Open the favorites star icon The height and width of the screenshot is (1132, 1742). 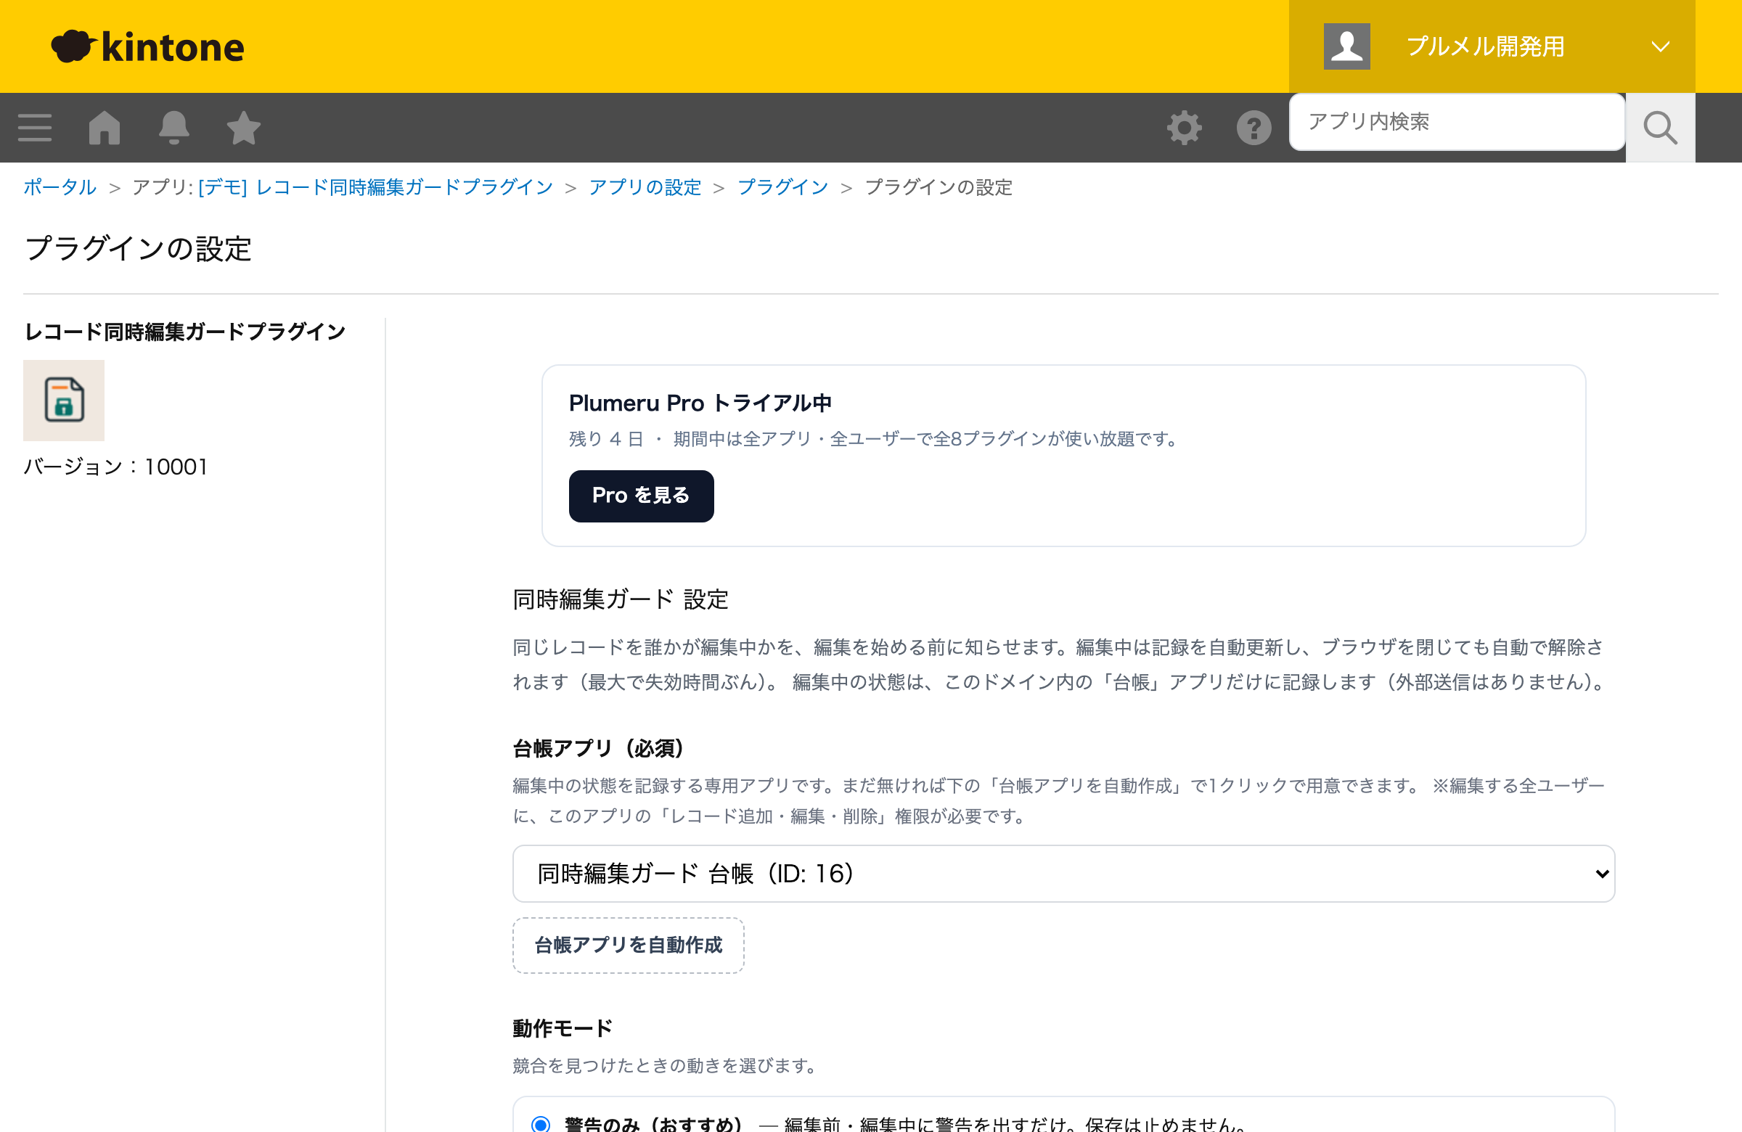tap(243, 127)
